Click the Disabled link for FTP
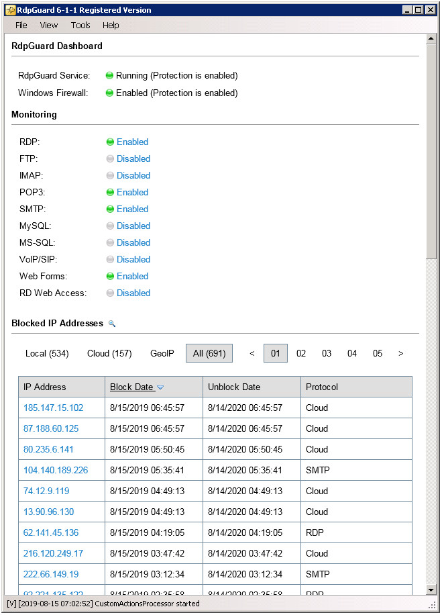The image size is (442, 615). pos(133,159)
